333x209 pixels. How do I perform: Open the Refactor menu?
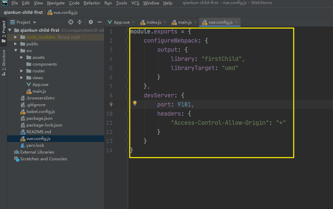pyautogui.click(x=92, y=3)
